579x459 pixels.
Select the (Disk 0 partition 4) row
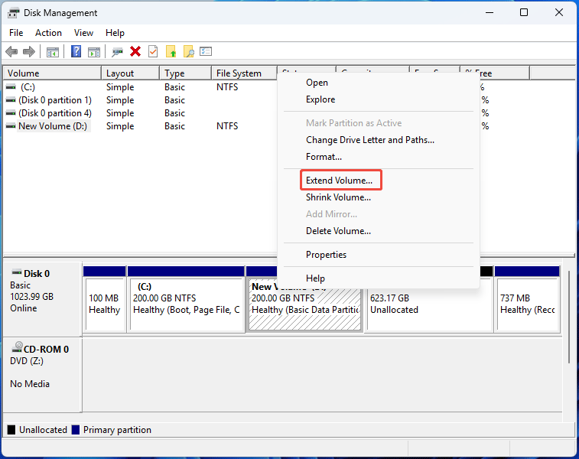[140, 113]
